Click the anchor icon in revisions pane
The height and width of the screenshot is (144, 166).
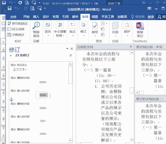point(11,99)
